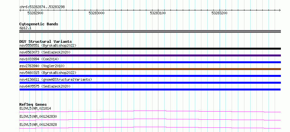Click the ELOVL5|NM_001242830 transcript label
290x132 pixels.
point(38,116)
